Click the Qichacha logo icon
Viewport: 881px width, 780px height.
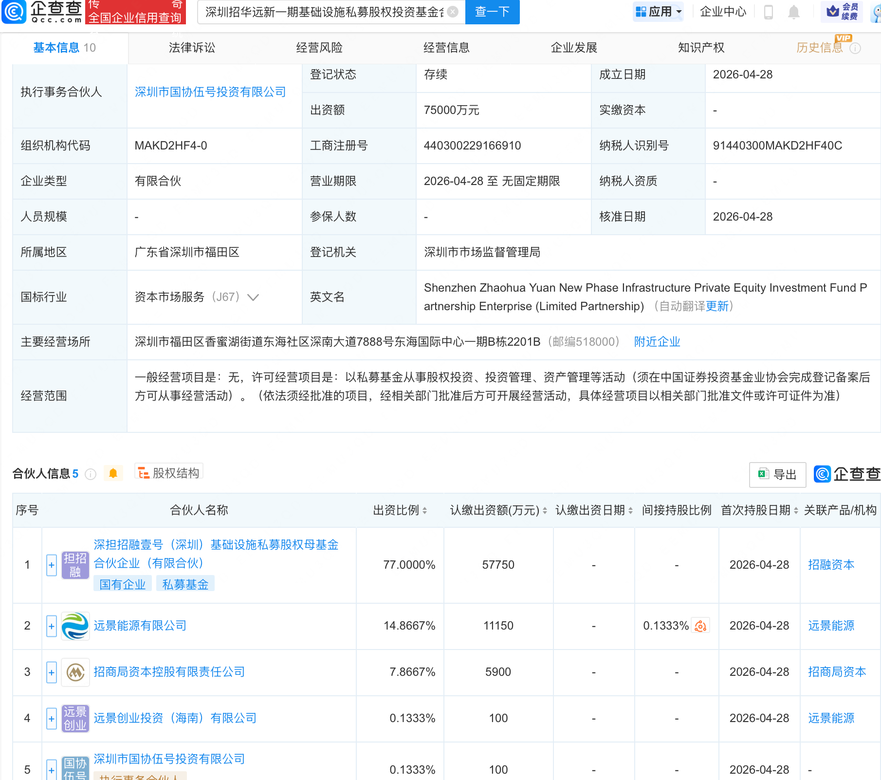[14, 12]
